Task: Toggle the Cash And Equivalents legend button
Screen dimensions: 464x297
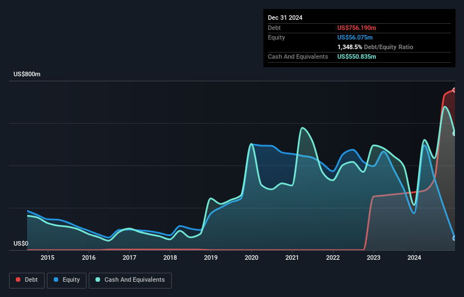Action: pos(130,280)
